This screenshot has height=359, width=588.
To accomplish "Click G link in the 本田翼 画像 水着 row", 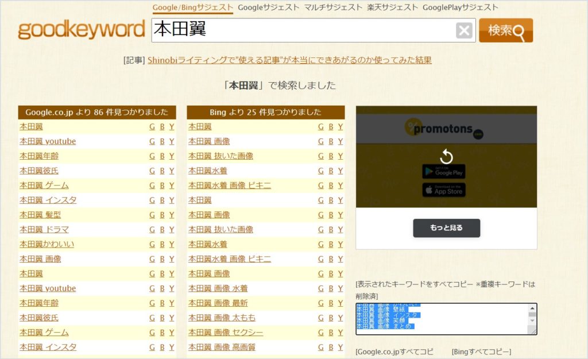I will 320,288.
